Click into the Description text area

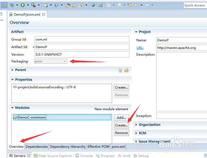pyautogui.click(x=182, y=82)
